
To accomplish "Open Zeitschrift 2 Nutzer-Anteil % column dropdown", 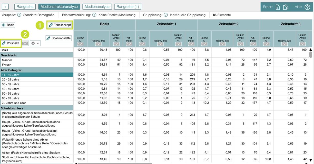I will pyautogui.click(x=240, y=44).
